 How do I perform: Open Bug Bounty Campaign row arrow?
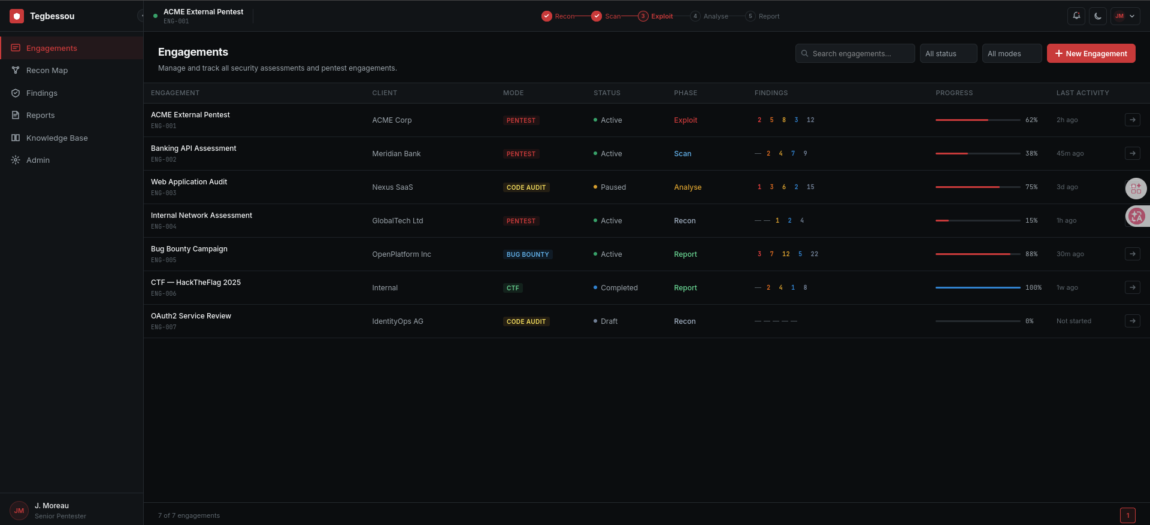pos(1132,254)
